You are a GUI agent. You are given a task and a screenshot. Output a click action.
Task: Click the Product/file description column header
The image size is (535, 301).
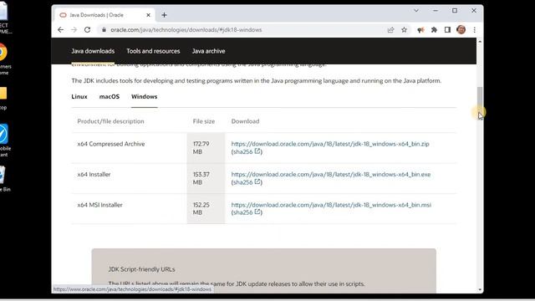coord(110,121)
